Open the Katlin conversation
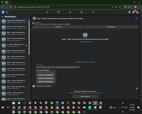 point(14,33)
